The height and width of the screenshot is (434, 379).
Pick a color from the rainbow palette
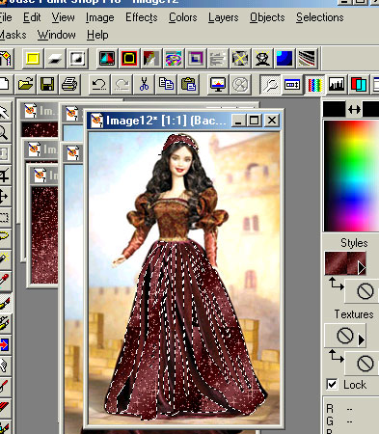351,176
